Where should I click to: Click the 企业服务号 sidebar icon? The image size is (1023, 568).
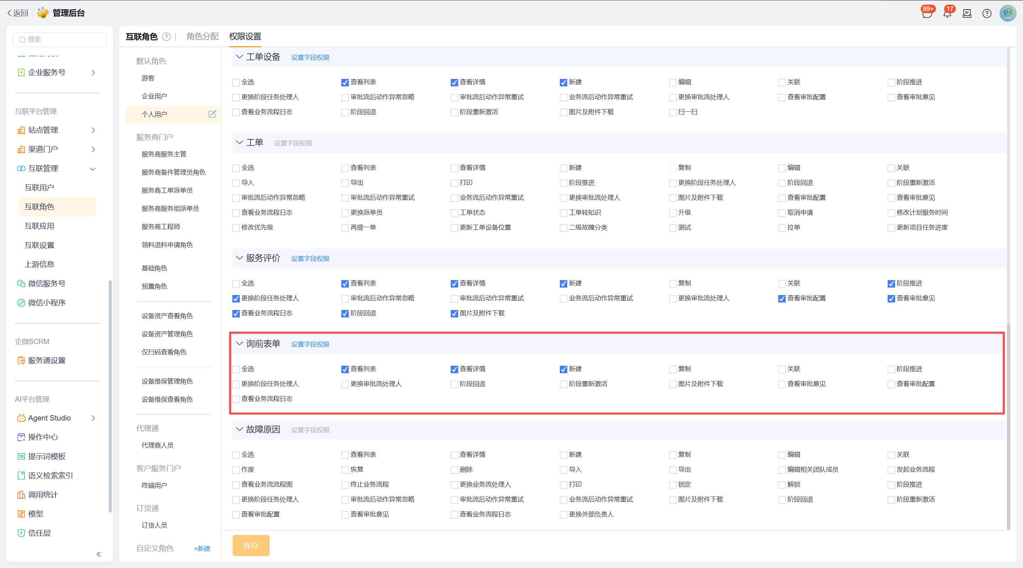[21, 73]
